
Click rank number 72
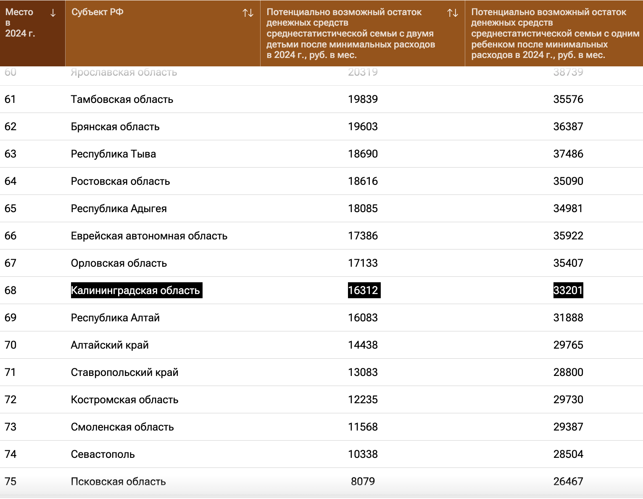10,399
